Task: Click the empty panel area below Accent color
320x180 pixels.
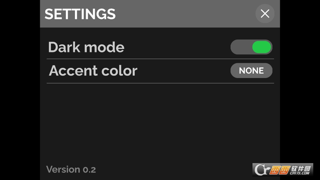Action: (x=160, y=122)
